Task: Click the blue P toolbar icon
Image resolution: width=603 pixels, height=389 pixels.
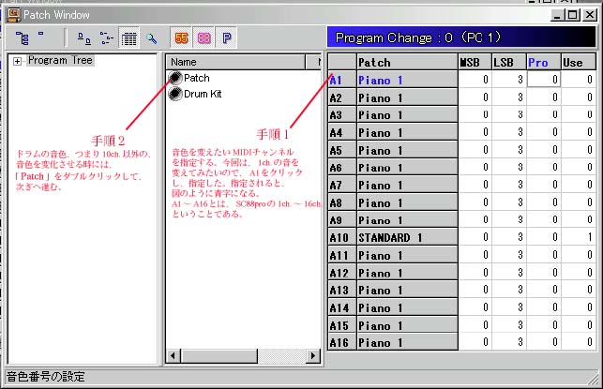Action: click(x=227, y=38)
